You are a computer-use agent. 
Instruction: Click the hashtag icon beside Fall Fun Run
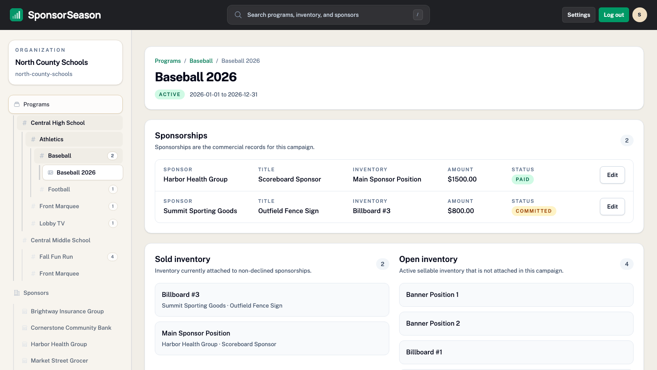(x=33, y=256)
